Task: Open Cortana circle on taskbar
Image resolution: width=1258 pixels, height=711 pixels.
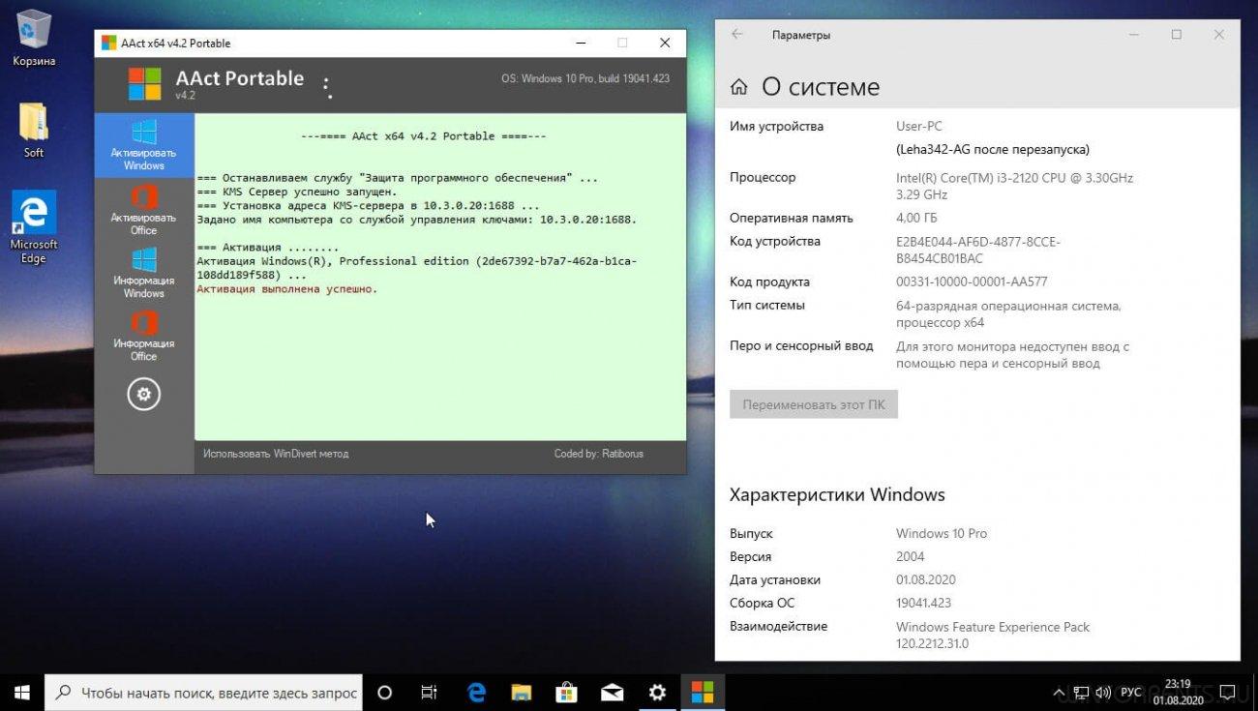Action: (x=384, y=693)
